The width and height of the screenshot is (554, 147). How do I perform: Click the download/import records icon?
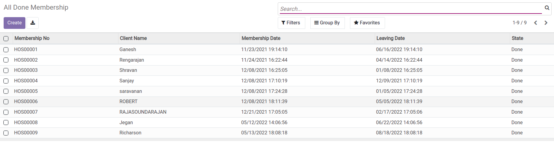(33, 23)
